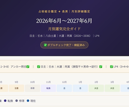Click the 現在 legend dot
129x107 pixels.
(x=28, y=101)
